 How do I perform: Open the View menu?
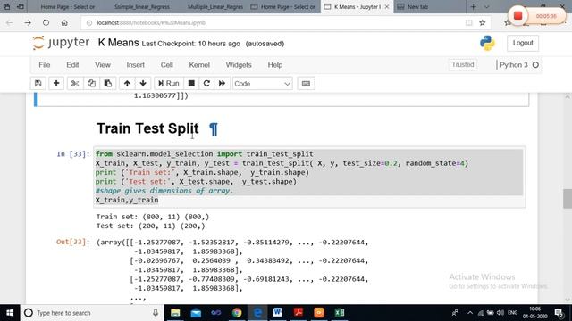coord(103,65)
